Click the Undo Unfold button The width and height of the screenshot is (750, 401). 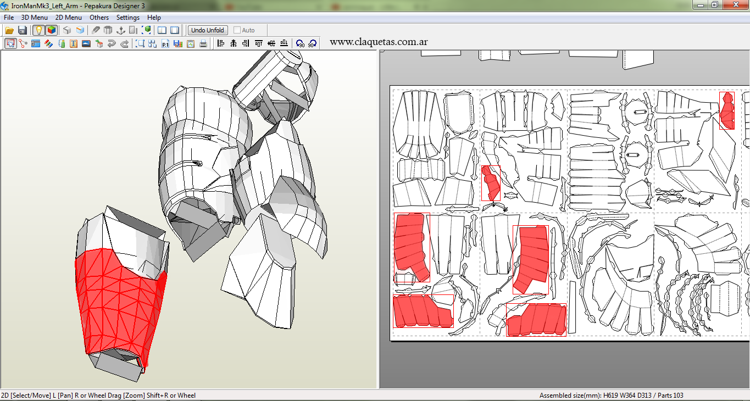(x=208, y=30)
